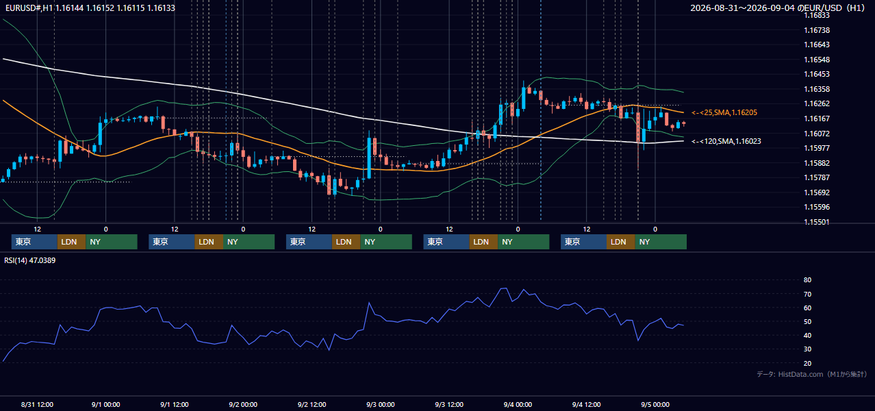
Task: Click price axis label 1.16167
Action: pyautogui.click(x=816, y=119)
